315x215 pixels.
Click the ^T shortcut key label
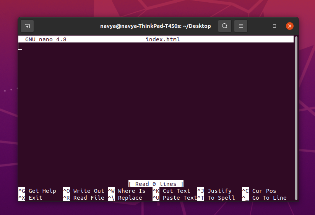click(201, 198)
